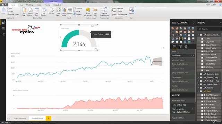This screenshot has height=124, width=222.
Task: Open the Relationships view in left sidebar
Action: click(x=3, y=34)
